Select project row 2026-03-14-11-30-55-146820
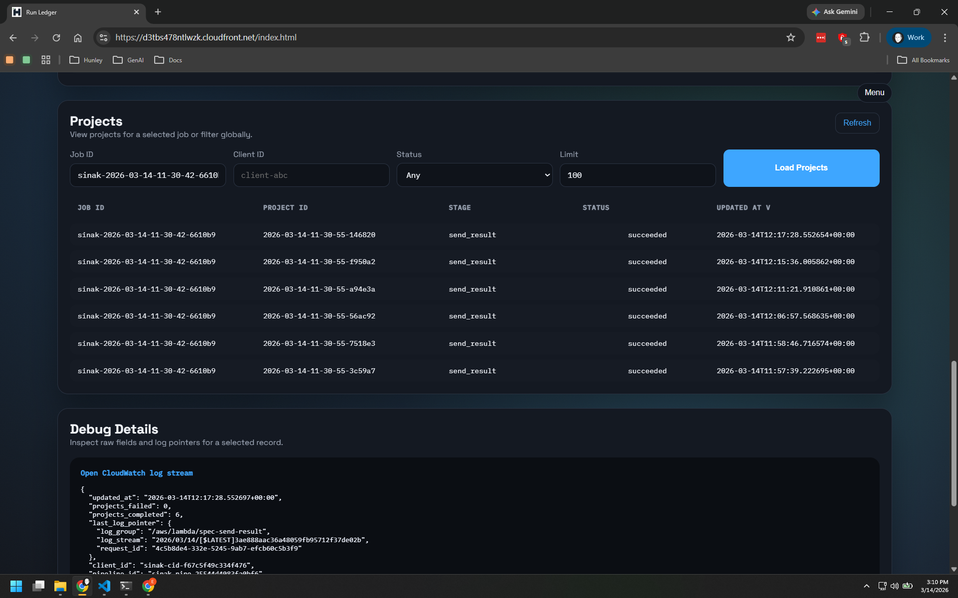 point(475,235)
